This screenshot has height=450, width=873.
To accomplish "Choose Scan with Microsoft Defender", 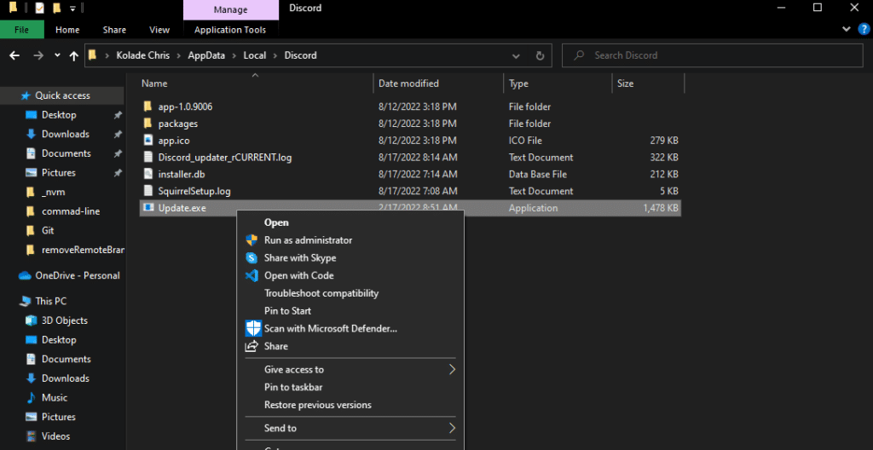I will point(331,329).
